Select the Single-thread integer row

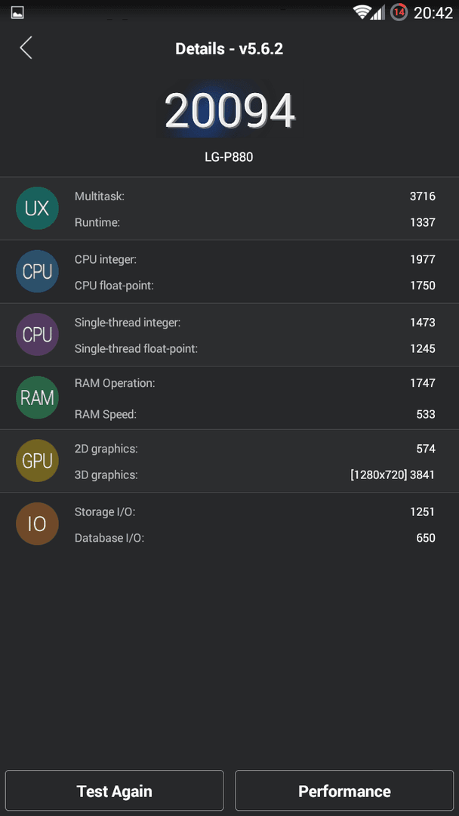click(x=254, y=322)
